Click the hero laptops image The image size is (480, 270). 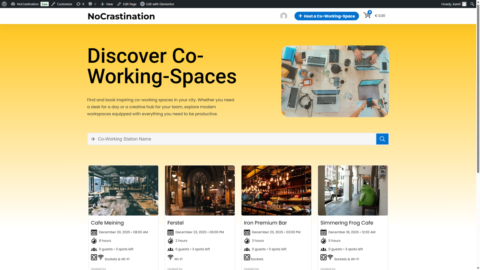click(335, 81)
